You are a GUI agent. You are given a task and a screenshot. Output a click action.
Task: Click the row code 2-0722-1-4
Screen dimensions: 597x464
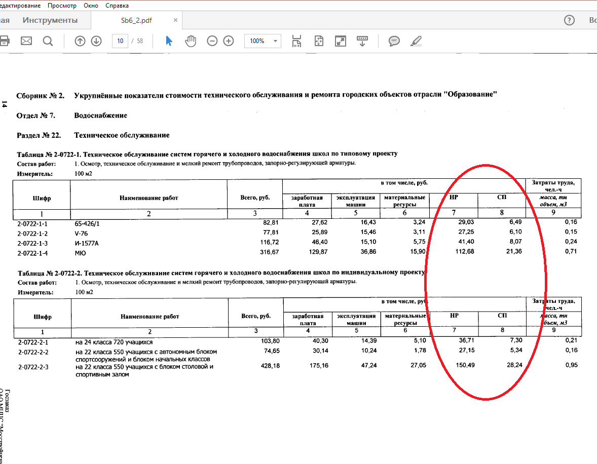(x=32, y=253)
